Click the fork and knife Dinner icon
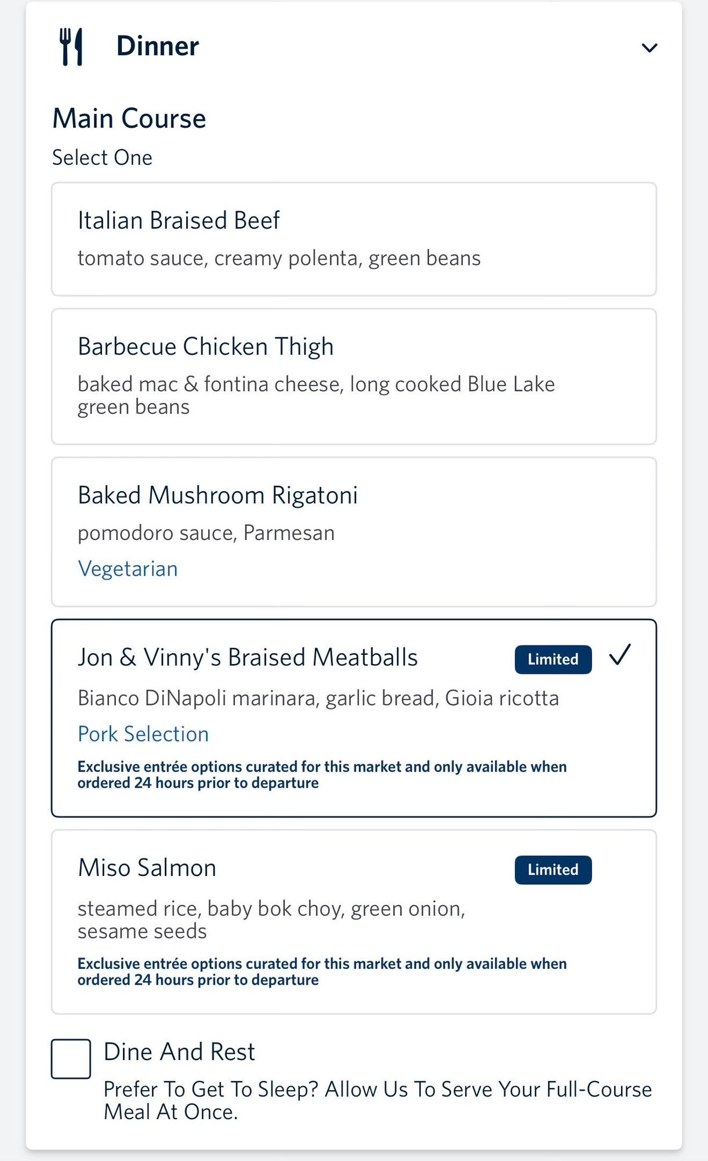This screenshot has height=1161, width=708. point(71,46)
